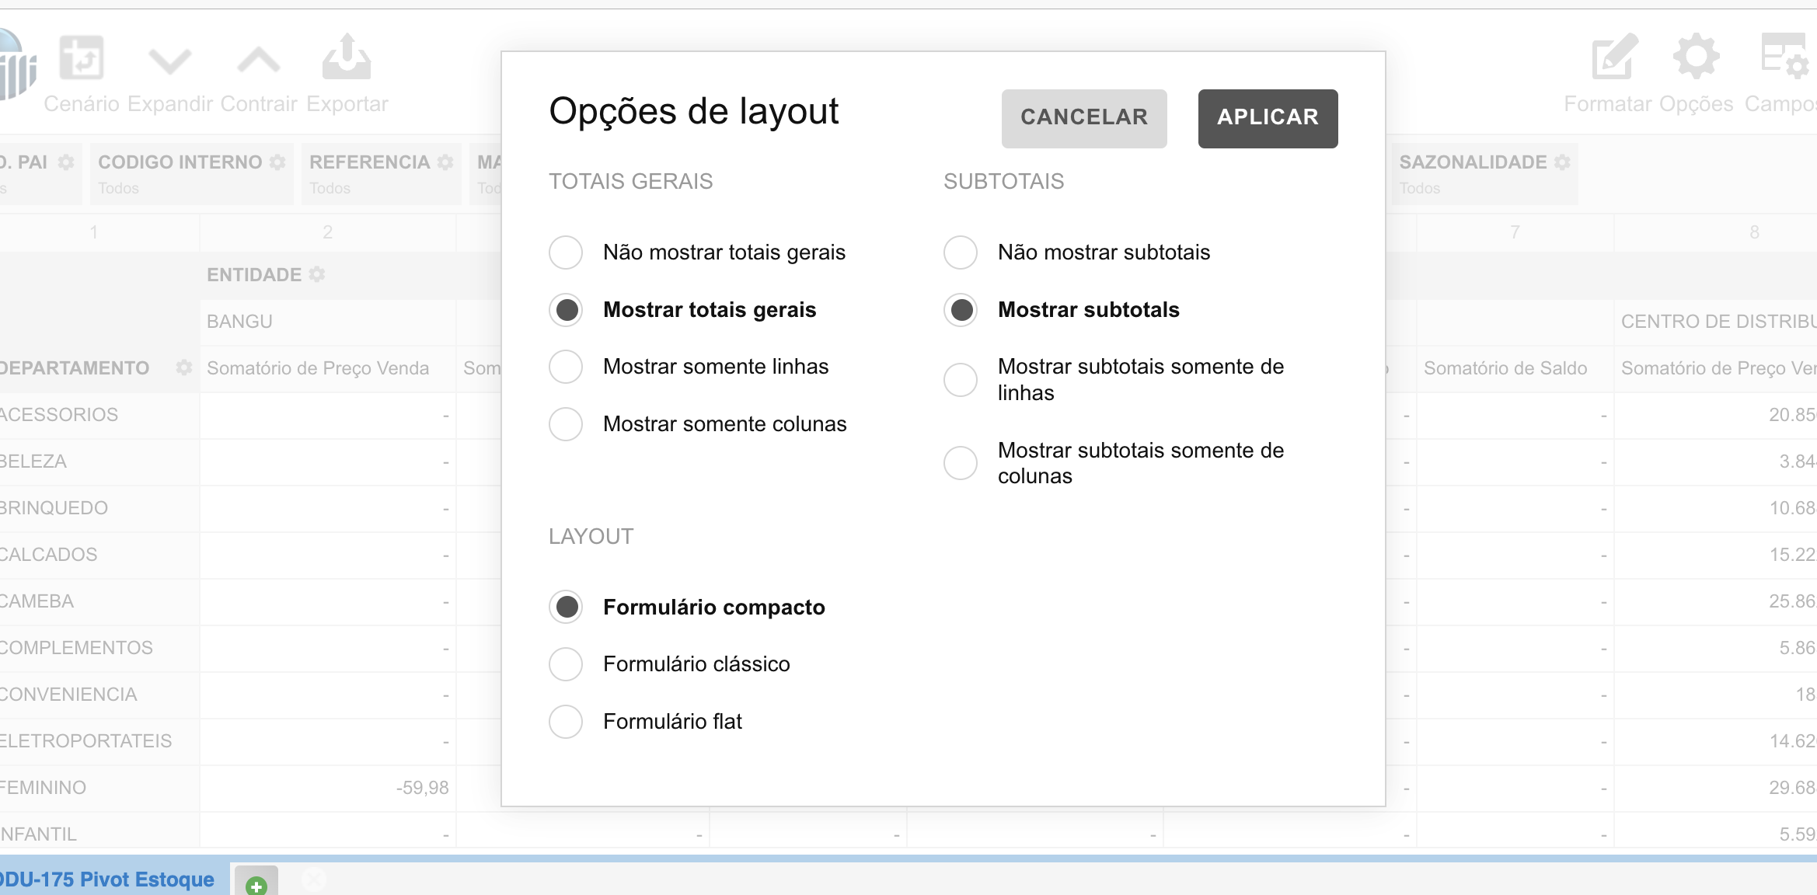Screen dimensions: 1817x895
Task: Choose Formulário clássico layout
Action: click(566, 664)
